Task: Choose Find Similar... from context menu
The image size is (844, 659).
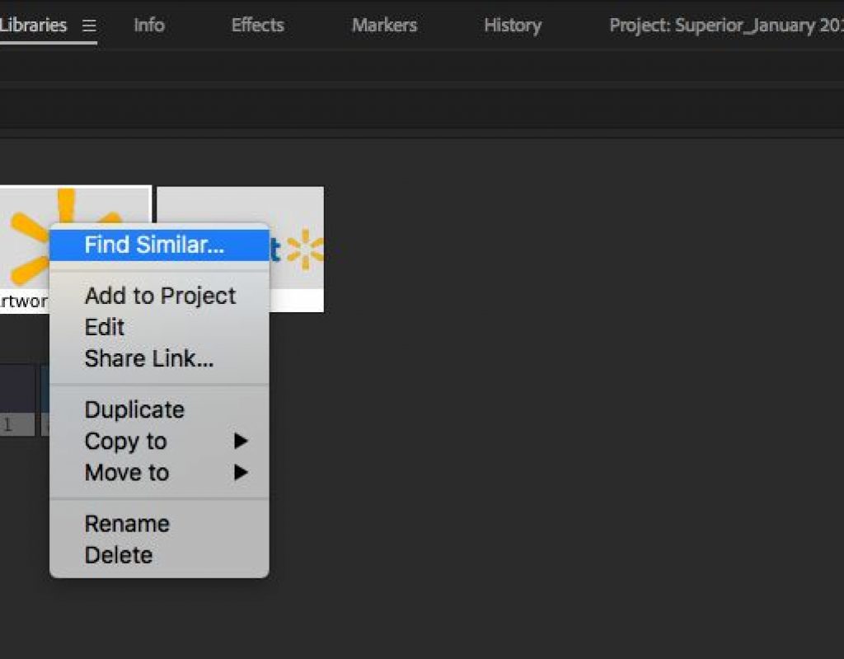Action: coord(159,245)
